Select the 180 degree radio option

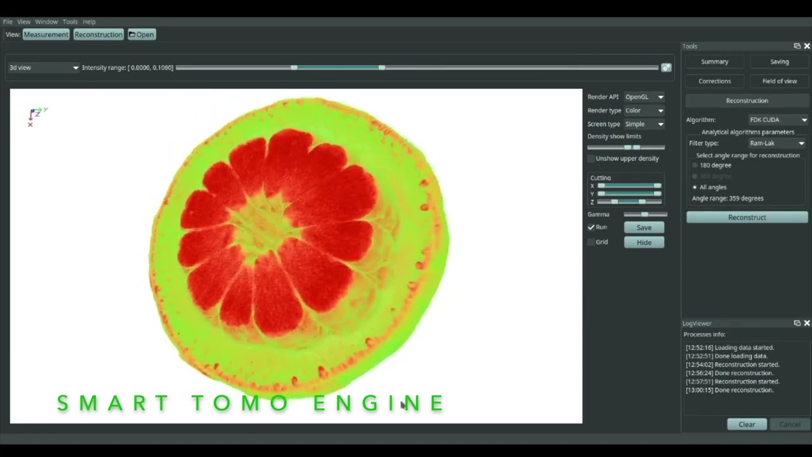click(x=695, y=165)
